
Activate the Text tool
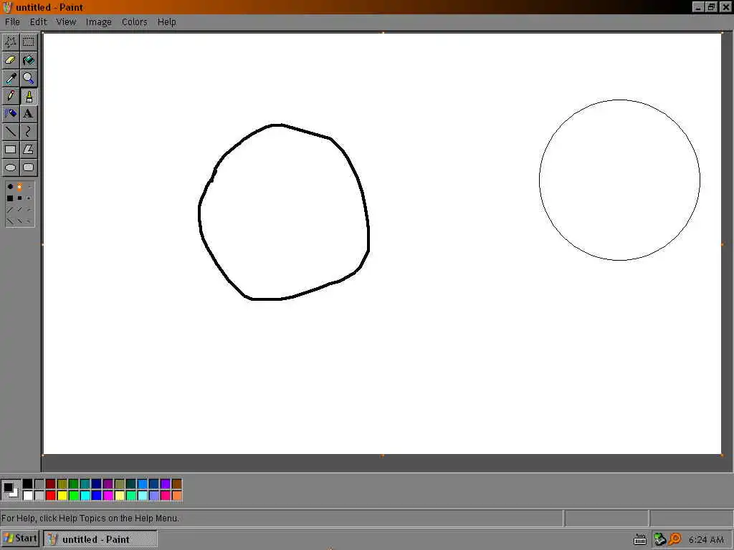click(x=29, y=114)
